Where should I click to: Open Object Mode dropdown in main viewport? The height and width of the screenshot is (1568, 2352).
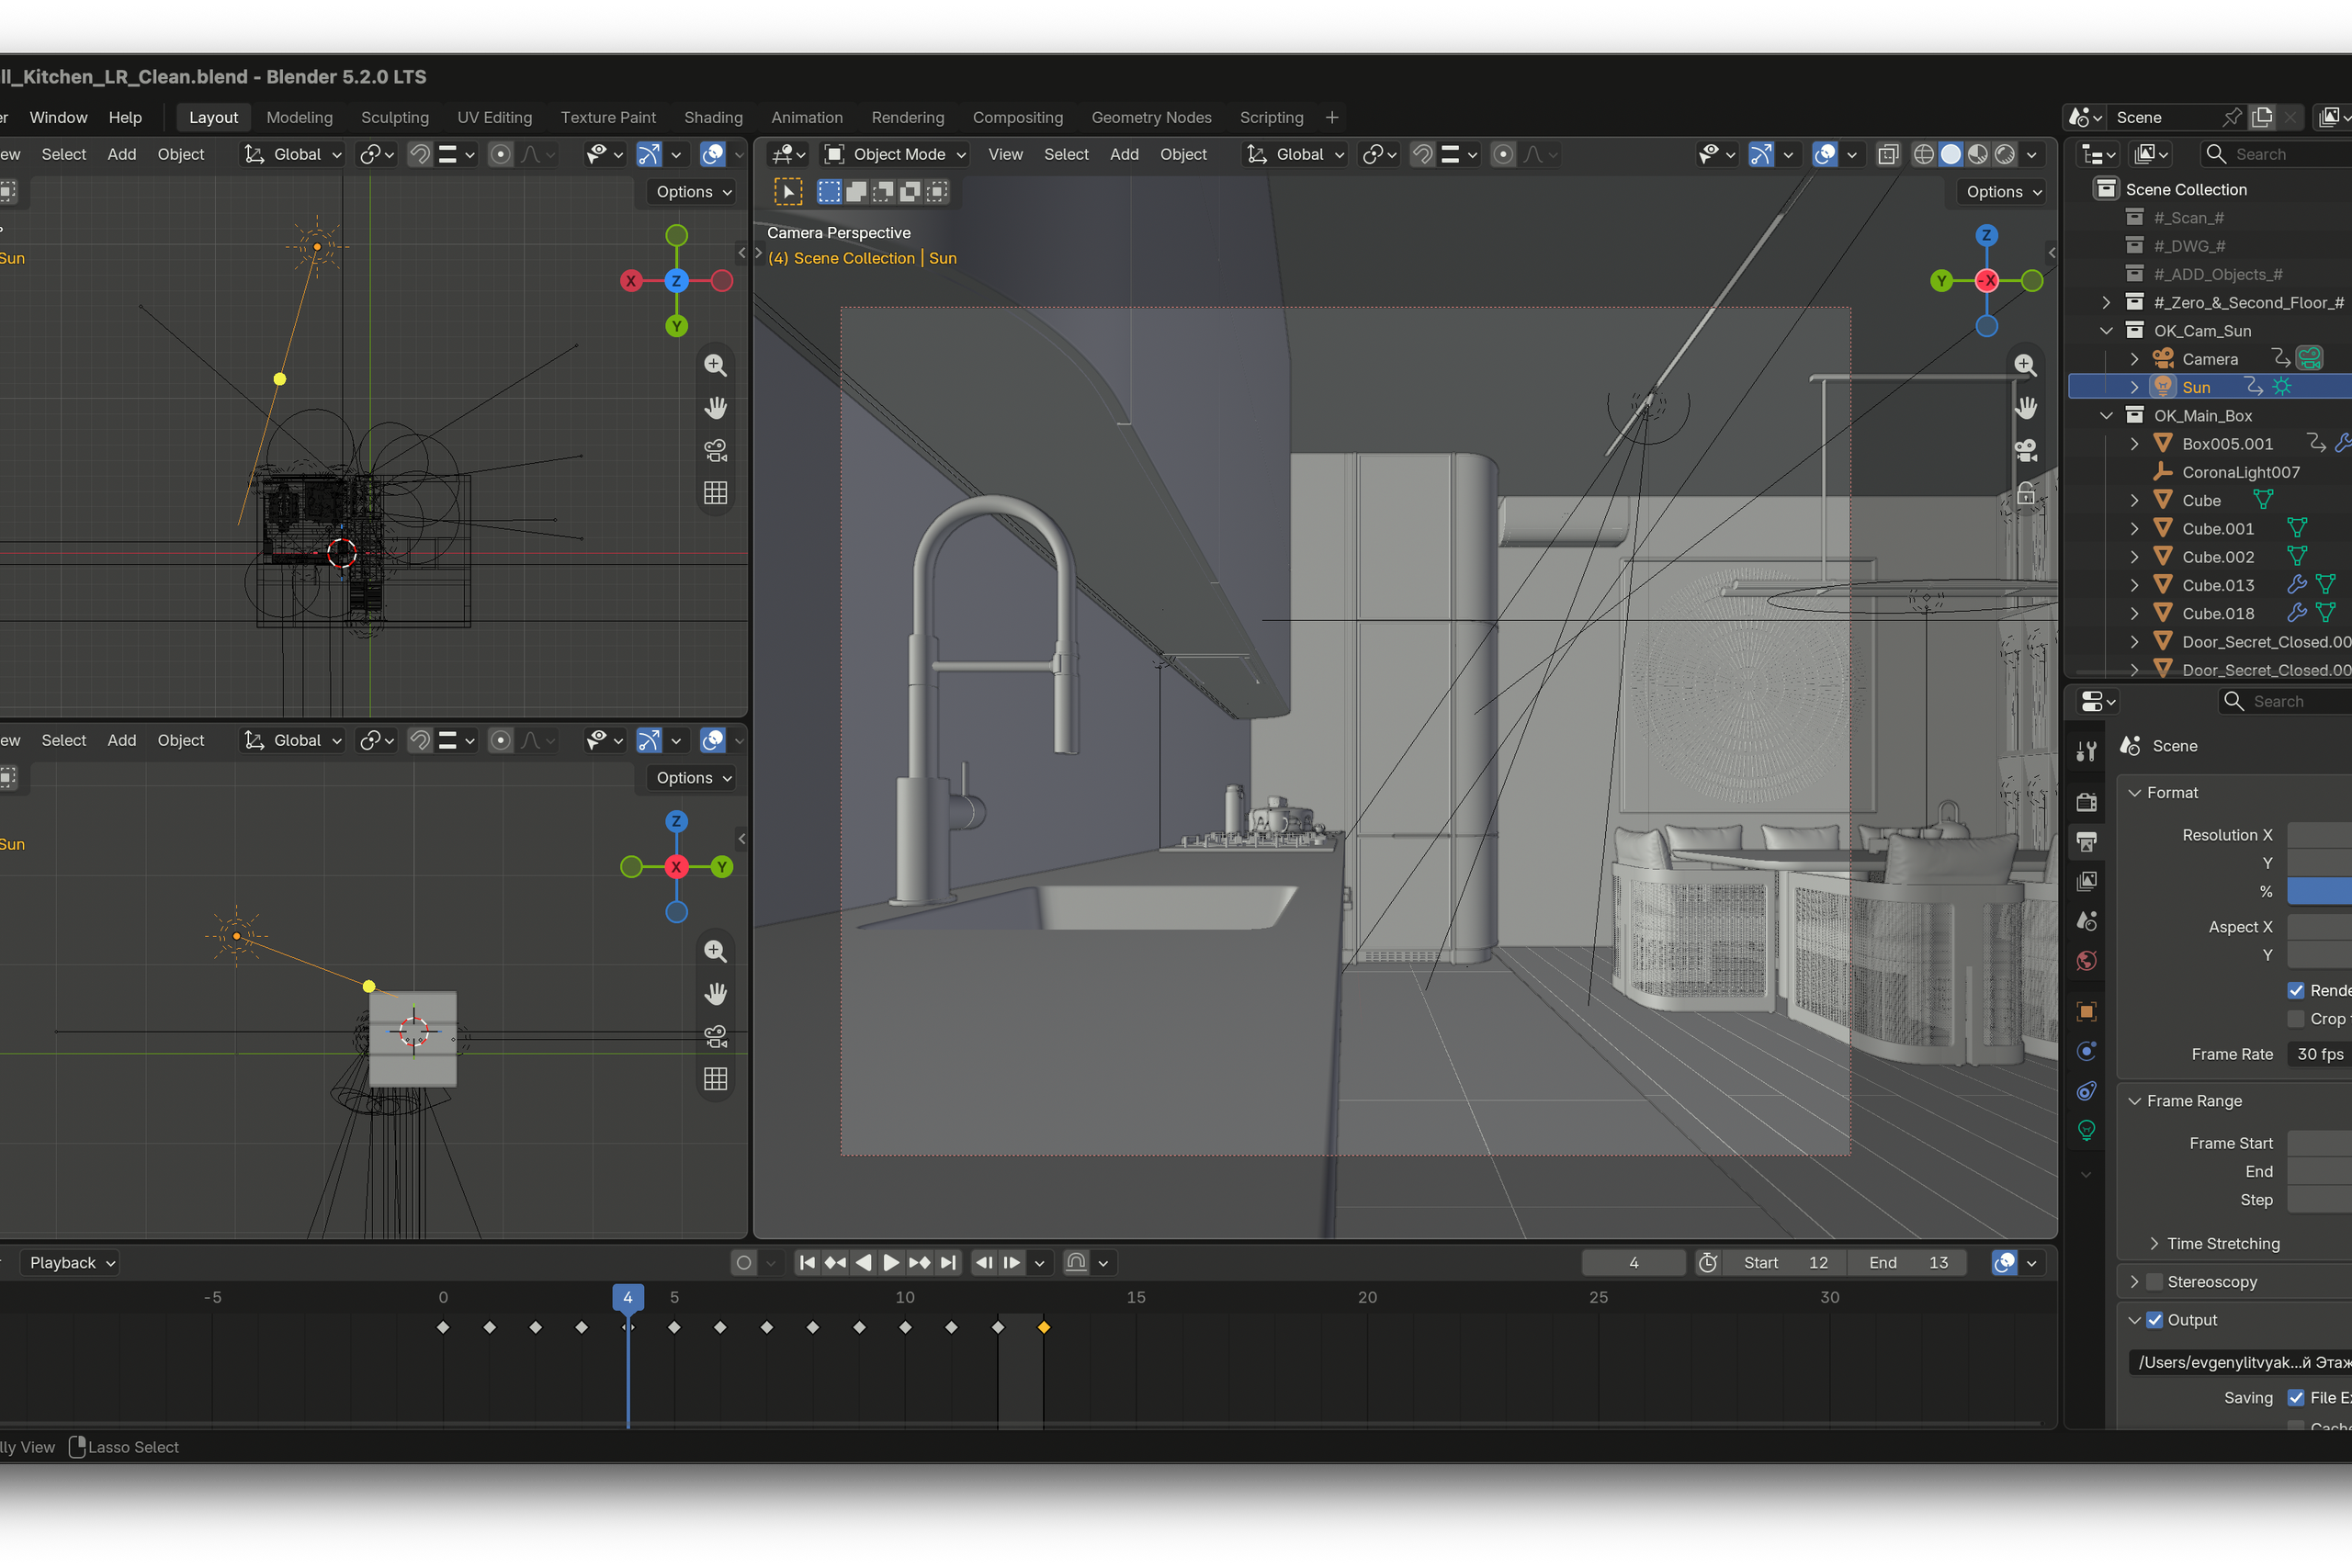coord(895,154)
